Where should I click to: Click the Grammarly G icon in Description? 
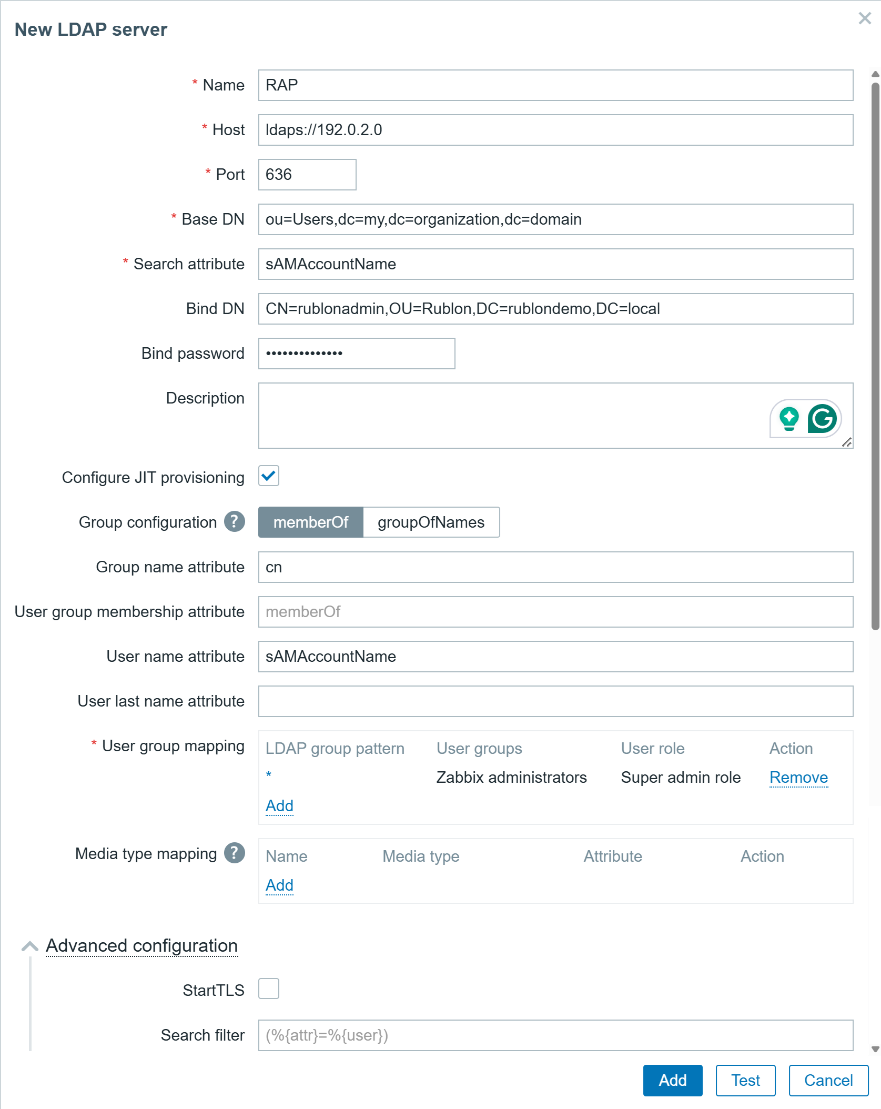(822, 419)
